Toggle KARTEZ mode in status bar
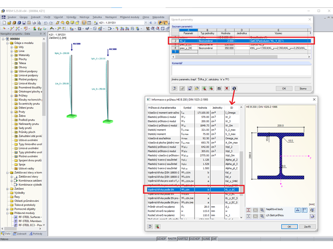Viewport: 333px width, 249px height. tap(183, 239)
